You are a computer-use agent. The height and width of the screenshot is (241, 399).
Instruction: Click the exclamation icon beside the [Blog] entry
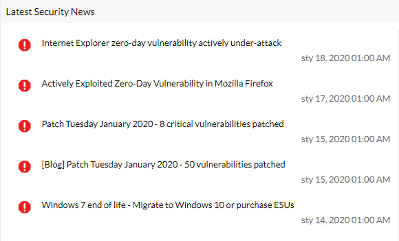pyautogui.click(x=25, y=166)
